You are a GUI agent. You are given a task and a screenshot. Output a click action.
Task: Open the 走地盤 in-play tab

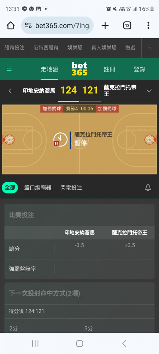point(49,69)
